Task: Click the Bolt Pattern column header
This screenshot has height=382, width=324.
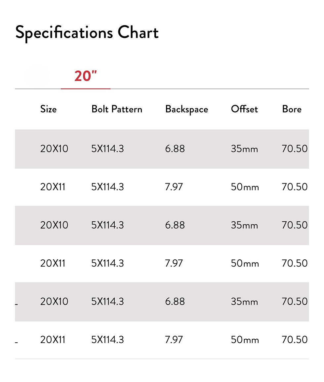Action: pyautogui.click(x=117, y=109)
